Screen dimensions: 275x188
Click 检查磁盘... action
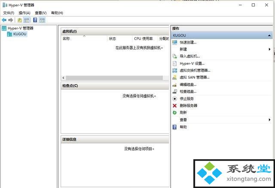(188, 91)
